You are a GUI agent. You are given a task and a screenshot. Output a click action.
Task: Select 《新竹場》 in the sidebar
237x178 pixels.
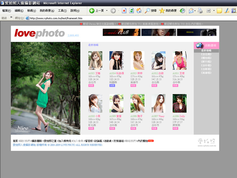pyautogui.click(x=206, y=62)
